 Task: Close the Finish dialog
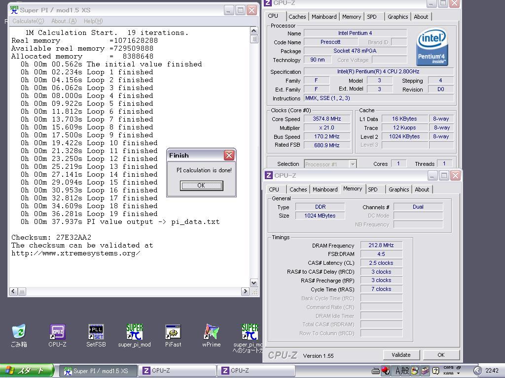coord(229,155)
